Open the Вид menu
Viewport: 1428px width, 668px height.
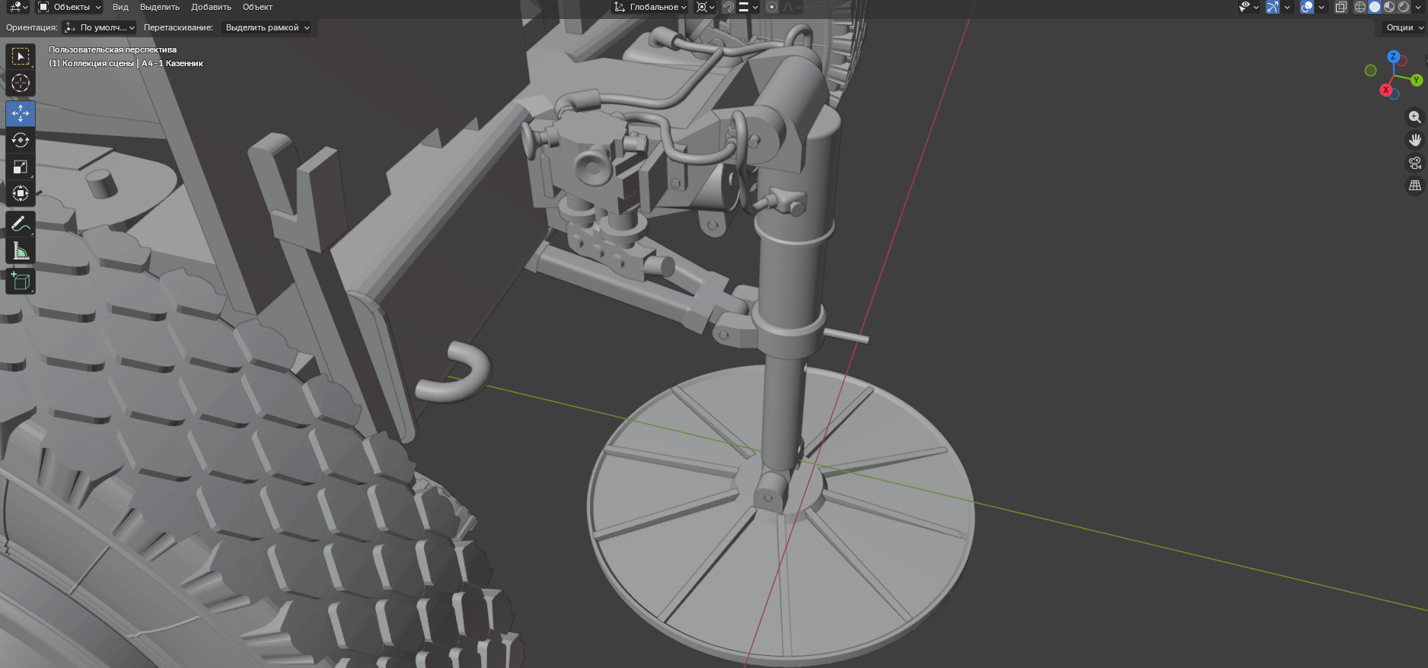pos(120,7)
